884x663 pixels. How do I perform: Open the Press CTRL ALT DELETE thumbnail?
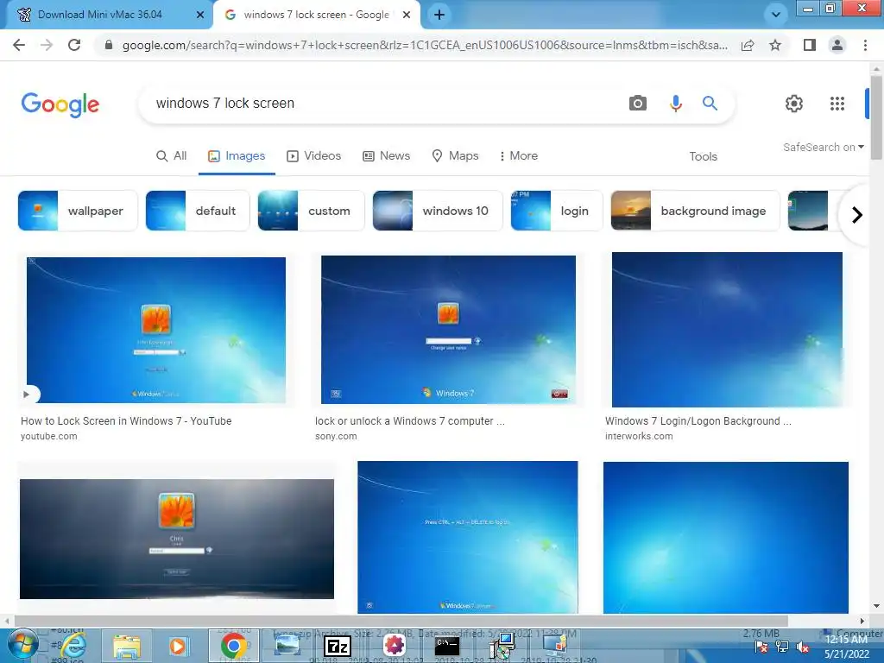[467, 537]
